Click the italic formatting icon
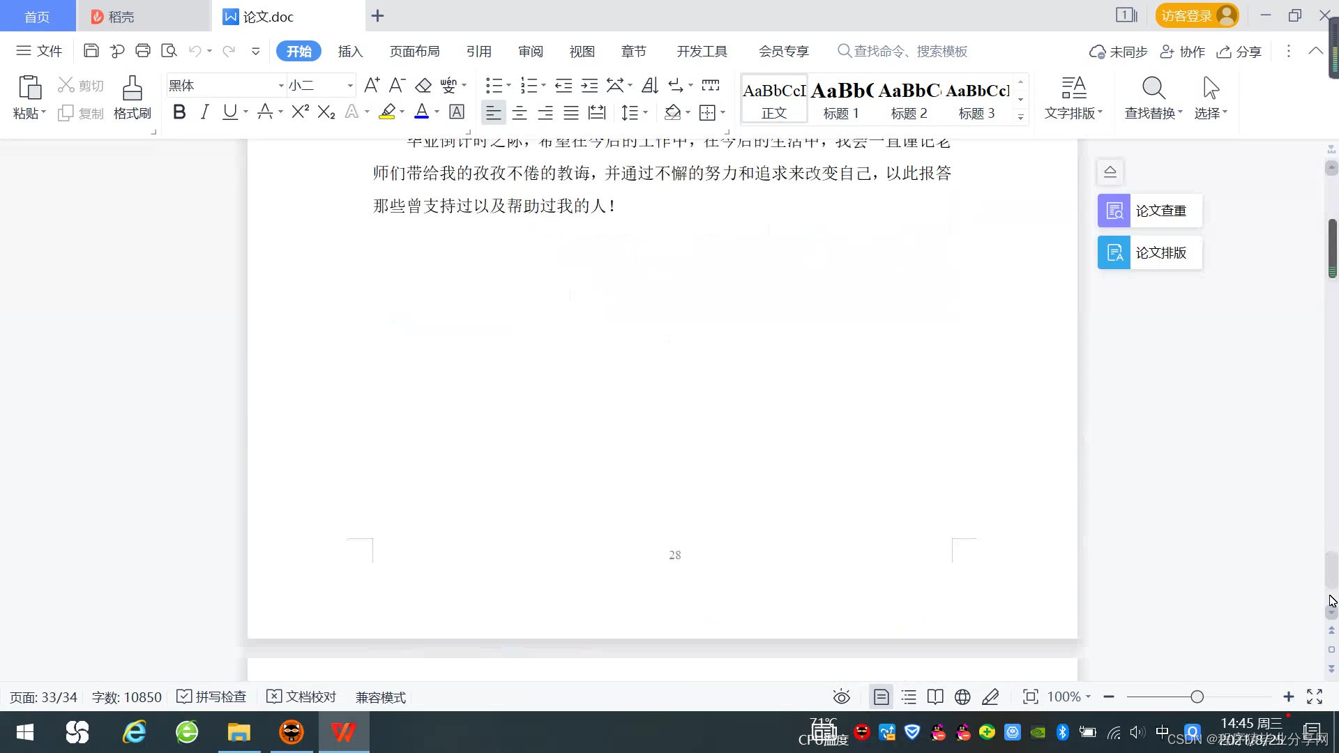This screenshot has height=753, width=1339. click(204, 112)
